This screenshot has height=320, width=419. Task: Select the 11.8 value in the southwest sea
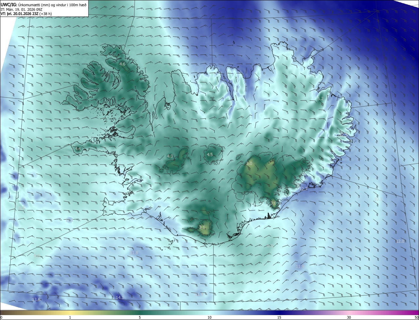tap(134, 253)
